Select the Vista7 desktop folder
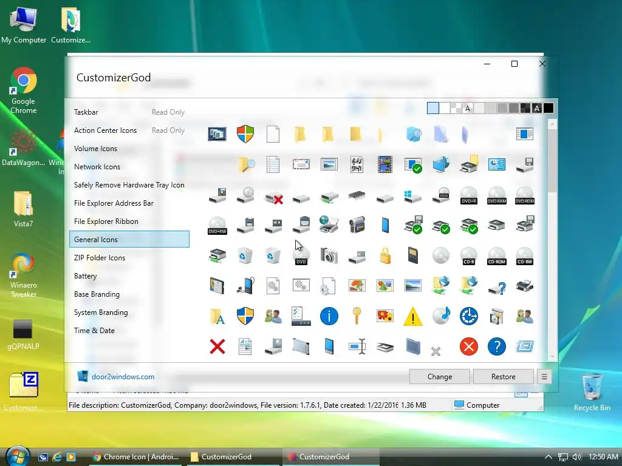The width and height of the screenshot is (622, 466). [24, 209]
